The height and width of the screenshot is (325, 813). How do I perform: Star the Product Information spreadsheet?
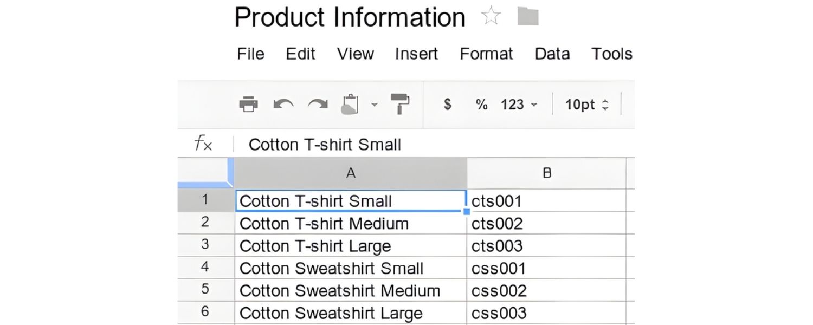point(491,16)
